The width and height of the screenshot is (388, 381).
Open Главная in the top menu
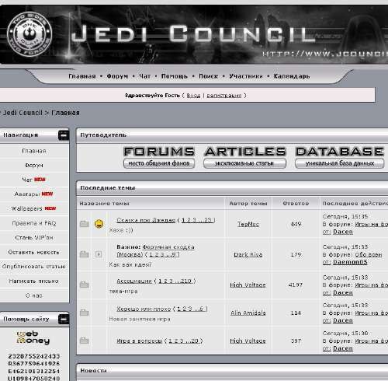click(x=82, y=76)
